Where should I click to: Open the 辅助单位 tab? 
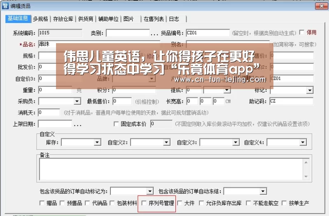(x=108, y=19)
